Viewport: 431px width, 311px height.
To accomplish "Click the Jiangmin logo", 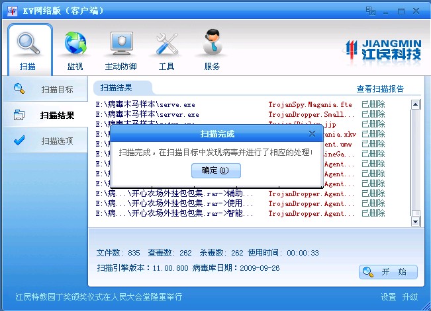I will (x=383, y=50).
